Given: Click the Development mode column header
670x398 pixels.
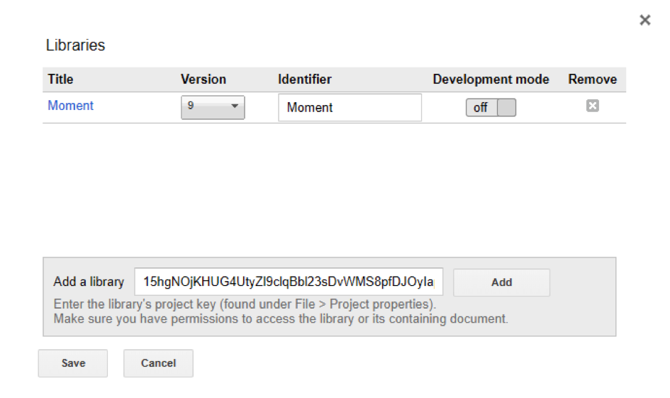Looking at the screenshot, I should point(491,79).
